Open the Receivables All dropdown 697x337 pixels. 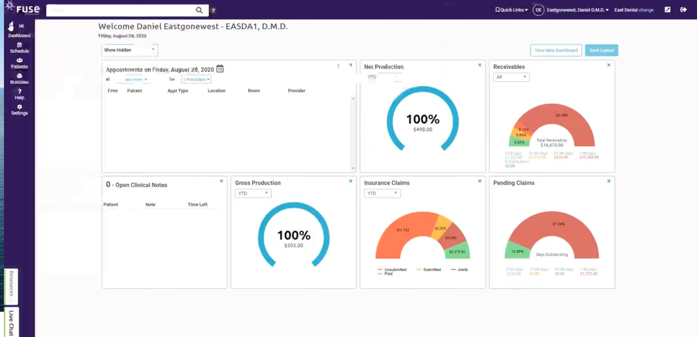click(x=511, y=77)
